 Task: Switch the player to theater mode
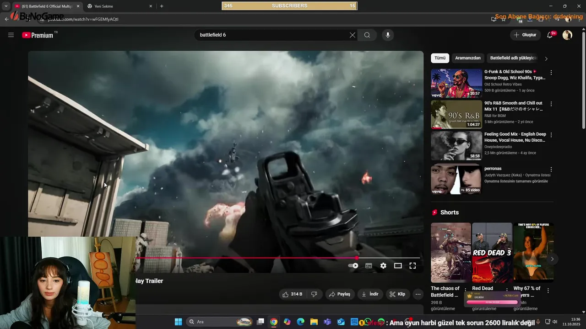pyautogui.click(x=398, y=265)
